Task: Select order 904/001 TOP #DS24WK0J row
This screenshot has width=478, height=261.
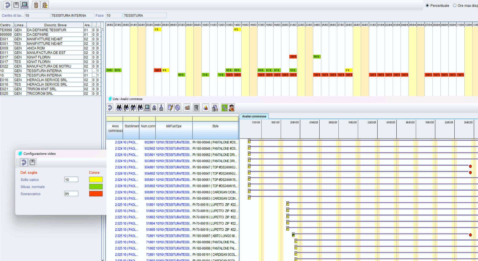Action: (x=172, y=167)
